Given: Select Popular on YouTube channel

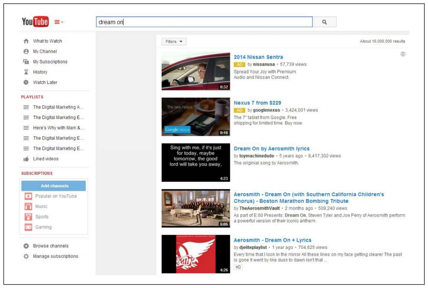Looking at the screenshot, I should click(56, 196).
